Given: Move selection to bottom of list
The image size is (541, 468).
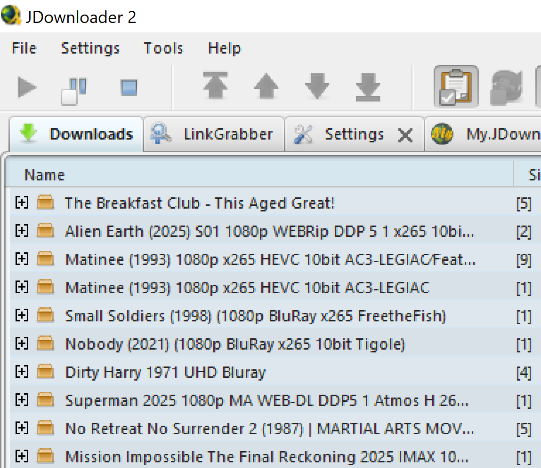Looking at the screenshot, I should tap(368, 87).
